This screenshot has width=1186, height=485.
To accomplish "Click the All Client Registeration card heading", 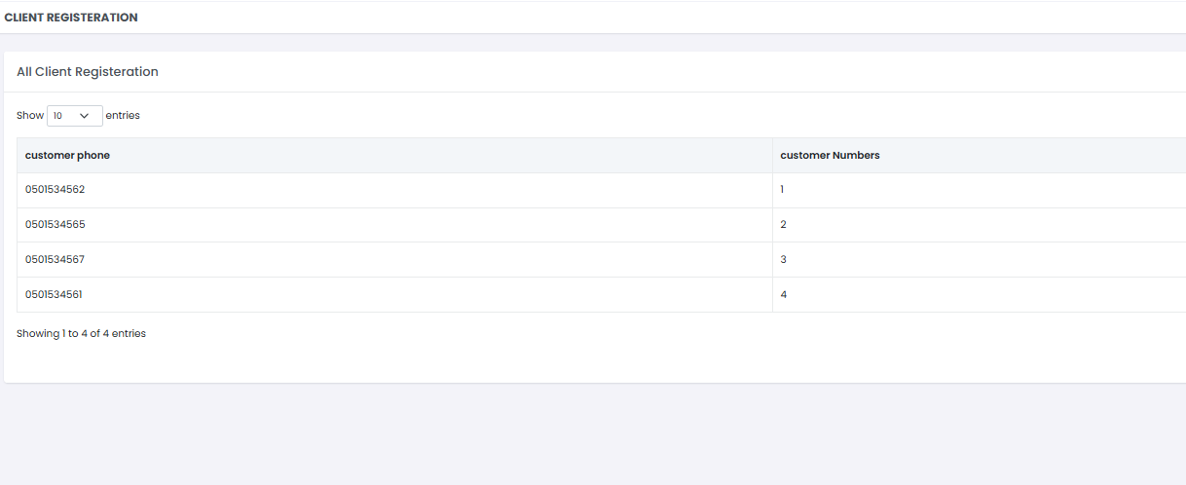I will (88, 72).
